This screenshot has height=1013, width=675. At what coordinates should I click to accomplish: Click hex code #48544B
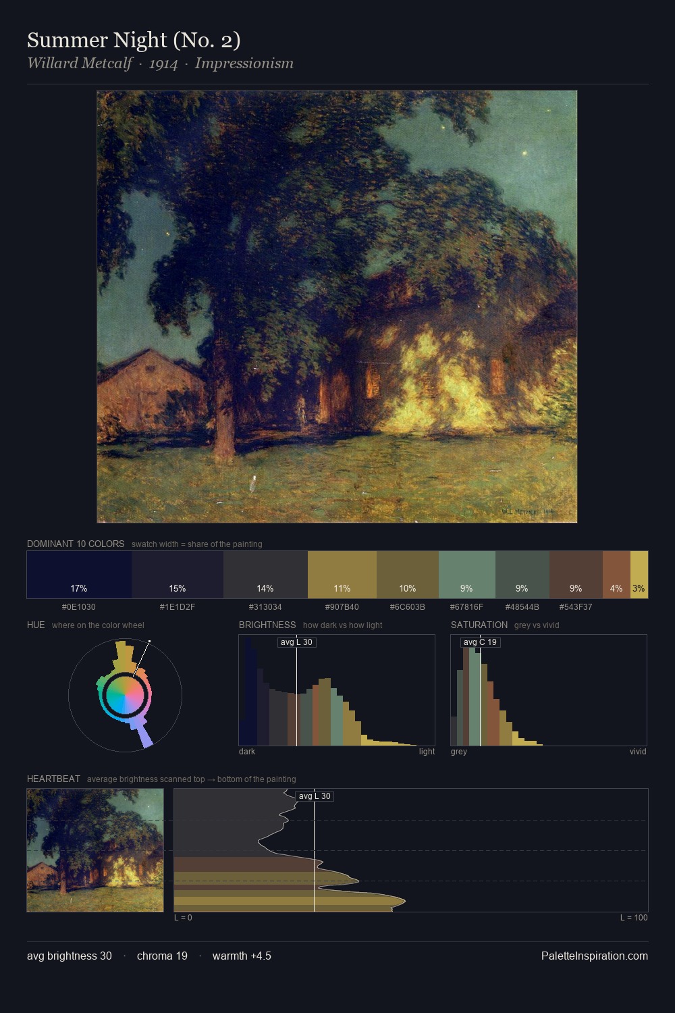[522, 607]
